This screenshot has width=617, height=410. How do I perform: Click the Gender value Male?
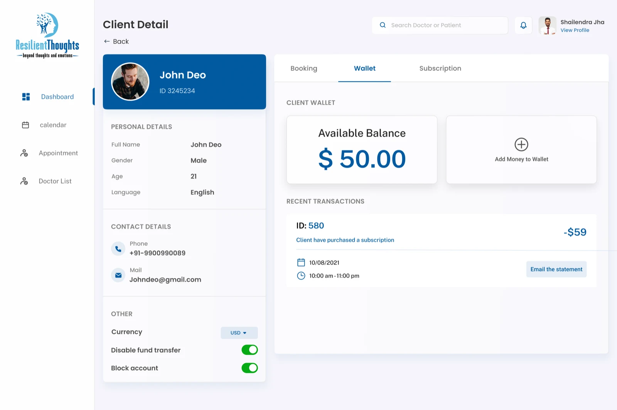click(x=199, y=160)
